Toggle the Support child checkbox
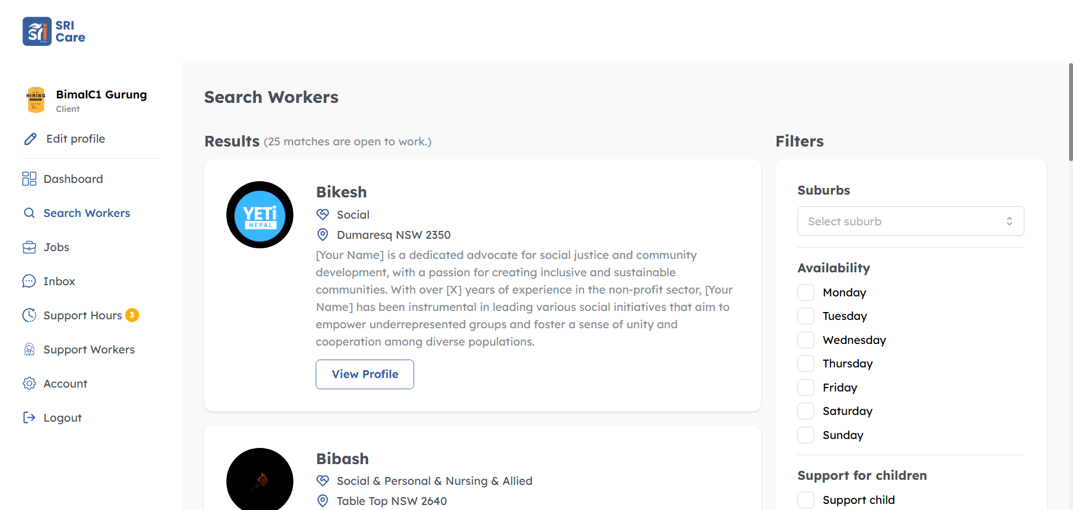 806,500
